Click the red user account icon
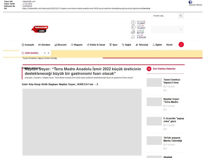 [181, 45]
